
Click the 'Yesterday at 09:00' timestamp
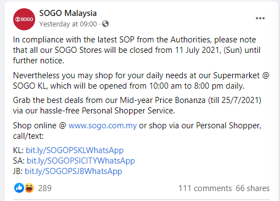click(x=68, y=24)
